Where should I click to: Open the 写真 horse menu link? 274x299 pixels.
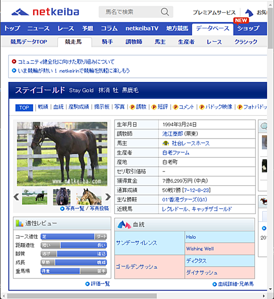coord(120,107)
